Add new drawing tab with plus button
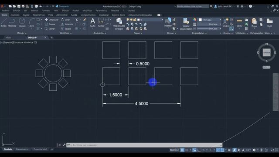279x157 pixels. (x=52, y=38)
